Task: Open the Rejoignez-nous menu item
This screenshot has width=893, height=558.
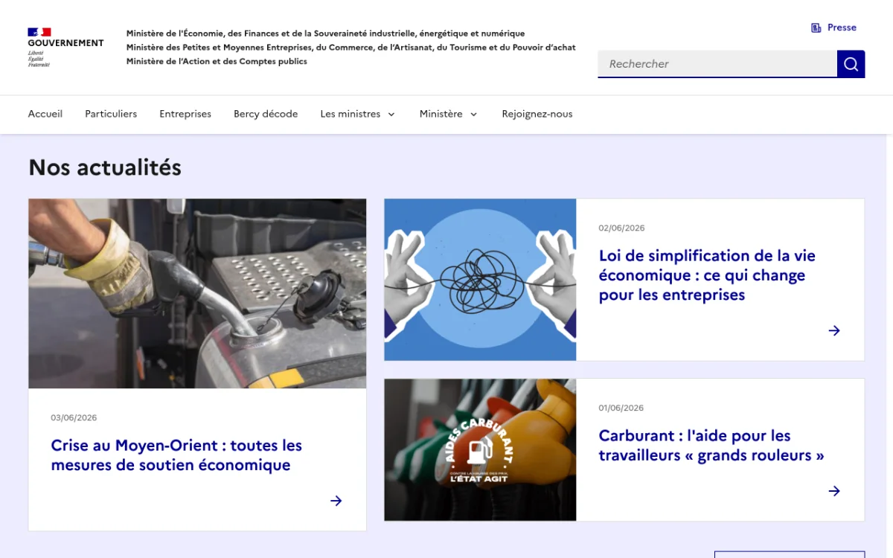Action: pyautogui.click(x=537, y=114)
